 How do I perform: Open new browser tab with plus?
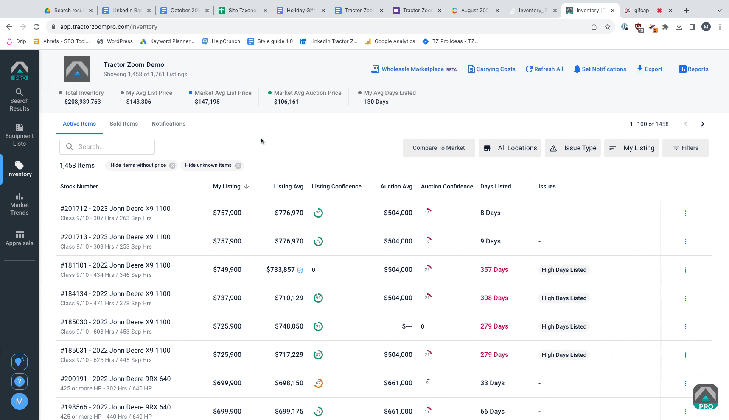click(687, 10)
